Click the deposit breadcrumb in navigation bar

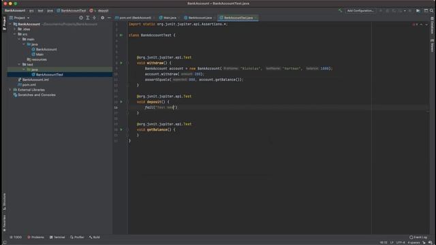[99, 11]
